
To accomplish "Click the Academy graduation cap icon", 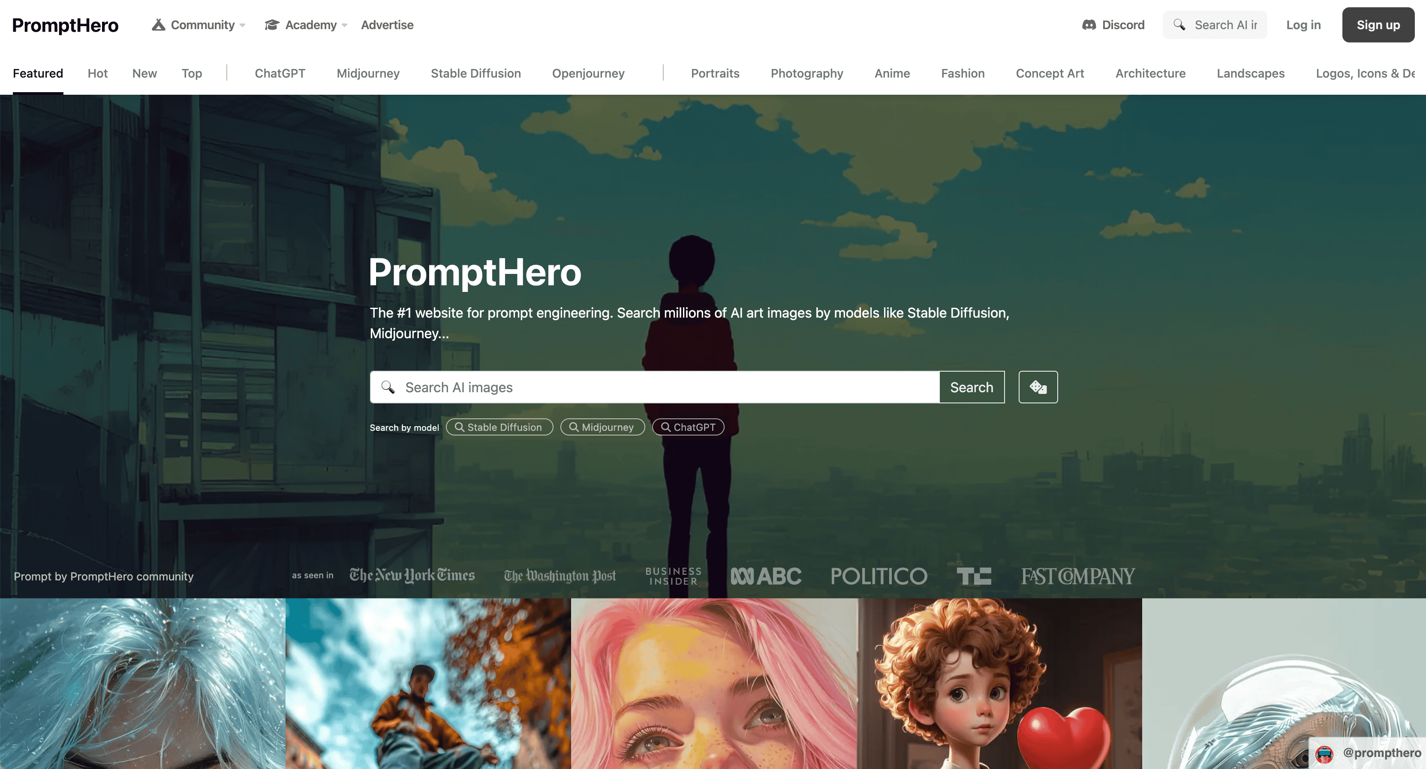I will click(272, 25).
